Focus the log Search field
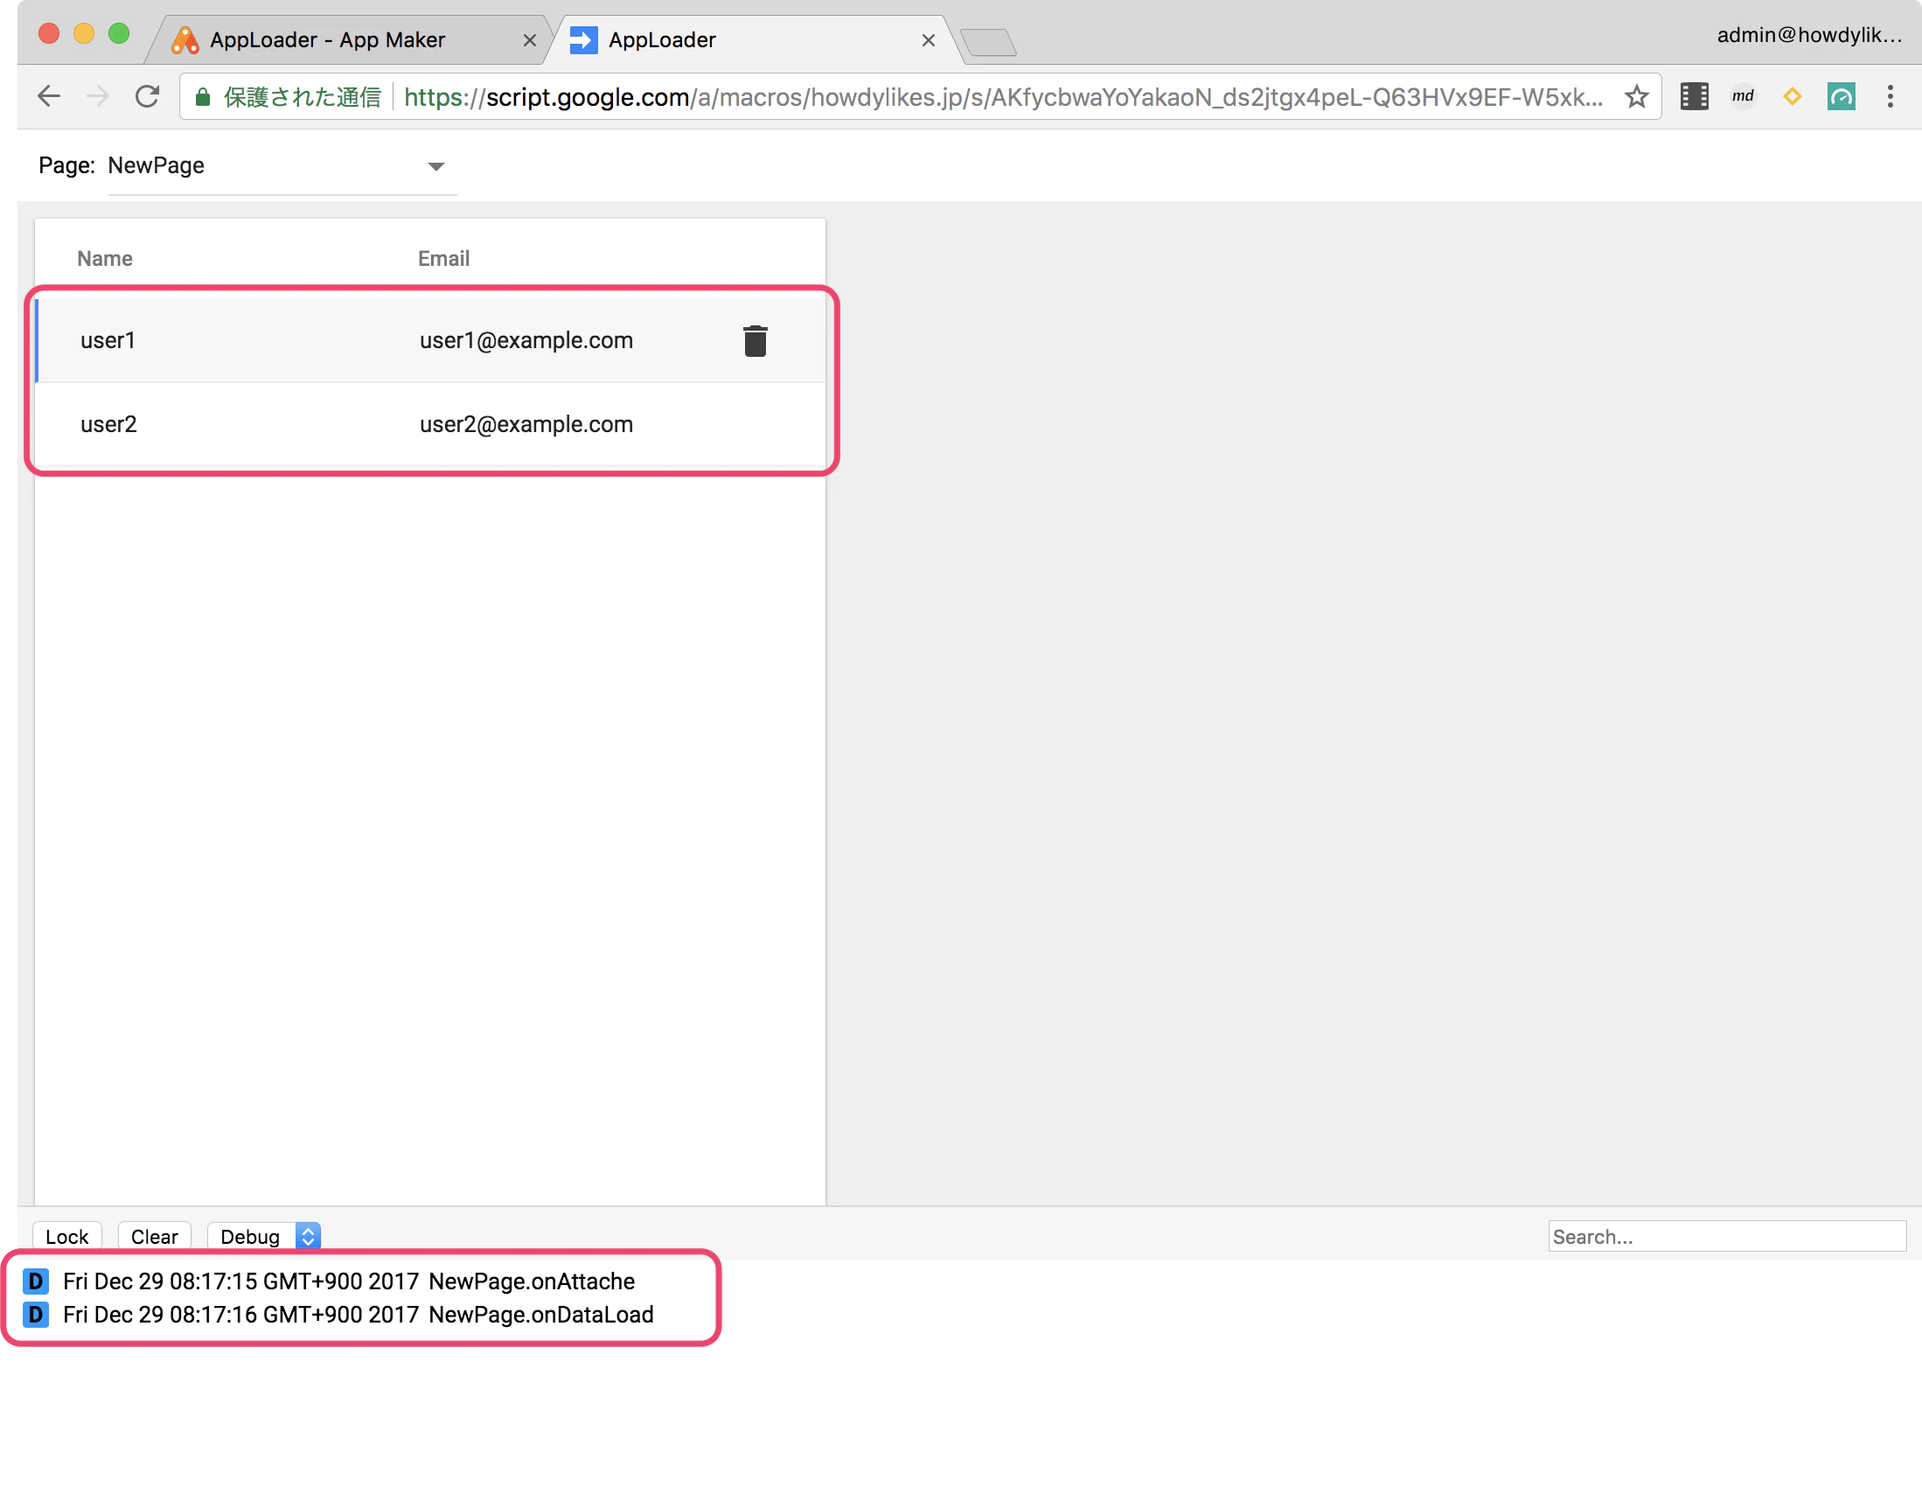 tap(1727, 1236)
